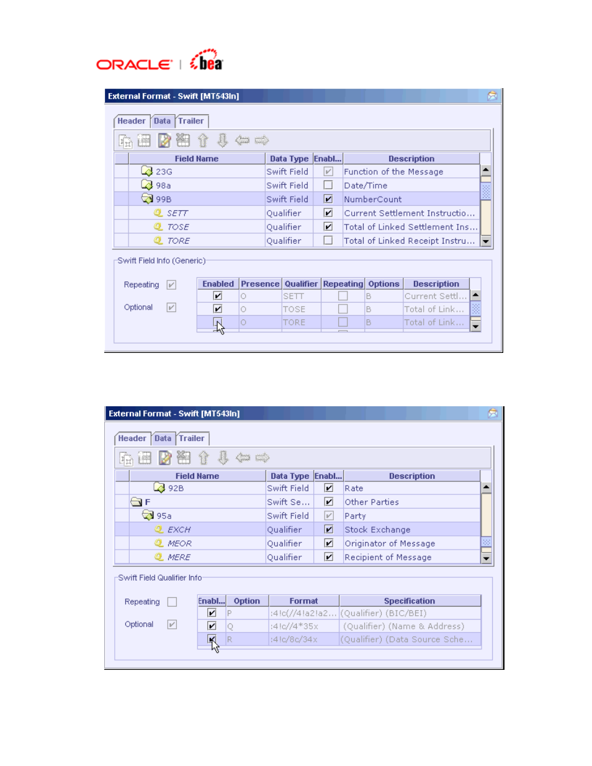Click the up arrow in the lower window toolbar
Image resolution: width=592 pixels, height=766 pixels.
204,458
